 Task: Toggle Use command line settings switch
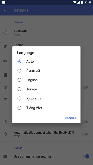click(86, 156)
